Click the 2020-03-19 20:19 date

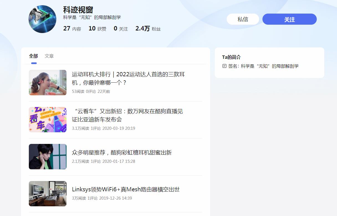coord(119,128)
